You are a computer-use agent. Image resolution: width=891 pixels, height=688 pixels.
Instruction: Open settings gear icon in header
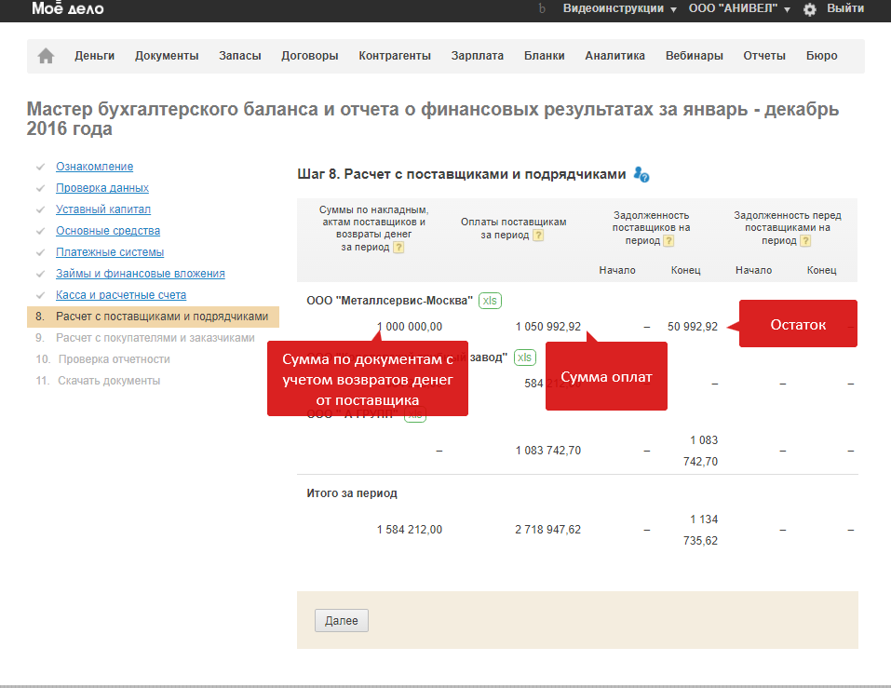810,9
